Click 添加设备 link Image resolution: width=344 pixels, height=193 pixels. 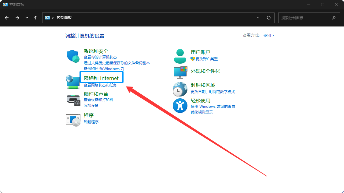click(91, 106)
